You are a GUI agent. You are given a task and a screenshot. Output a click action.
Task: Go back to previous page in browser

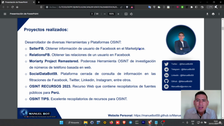pyautogui.click(x=3, y=7)
